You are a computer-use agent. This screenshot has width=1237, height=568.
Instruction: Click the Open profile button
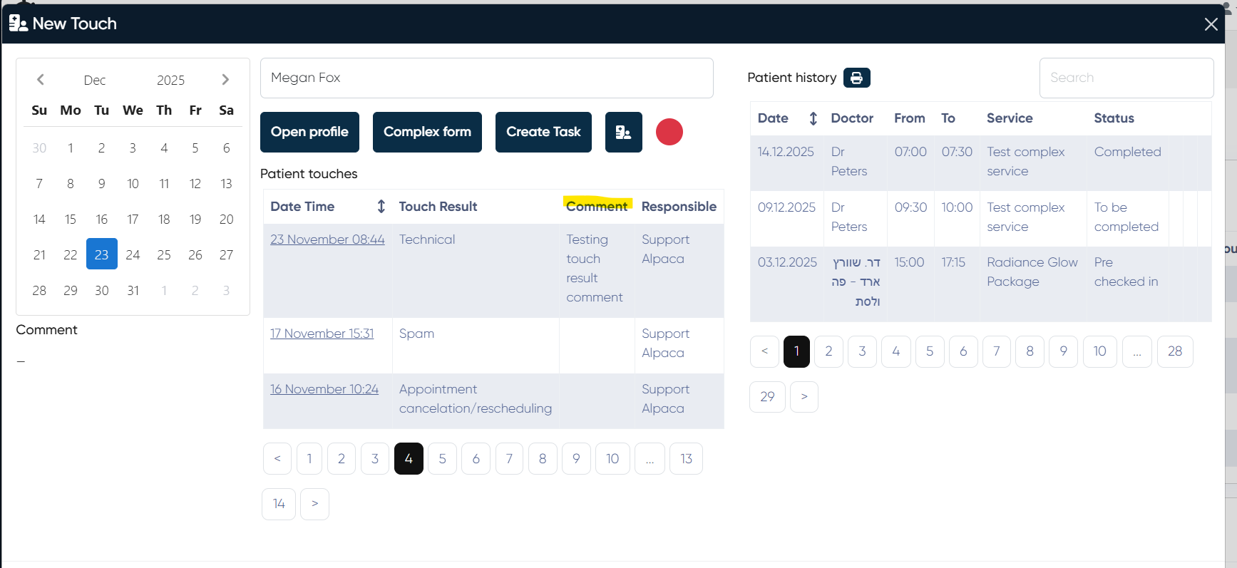(309, 132)
